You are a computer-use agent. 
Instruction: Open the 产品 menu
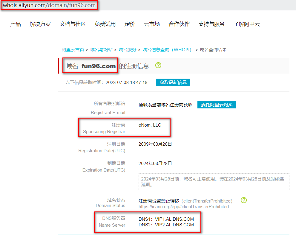(16, 24)
